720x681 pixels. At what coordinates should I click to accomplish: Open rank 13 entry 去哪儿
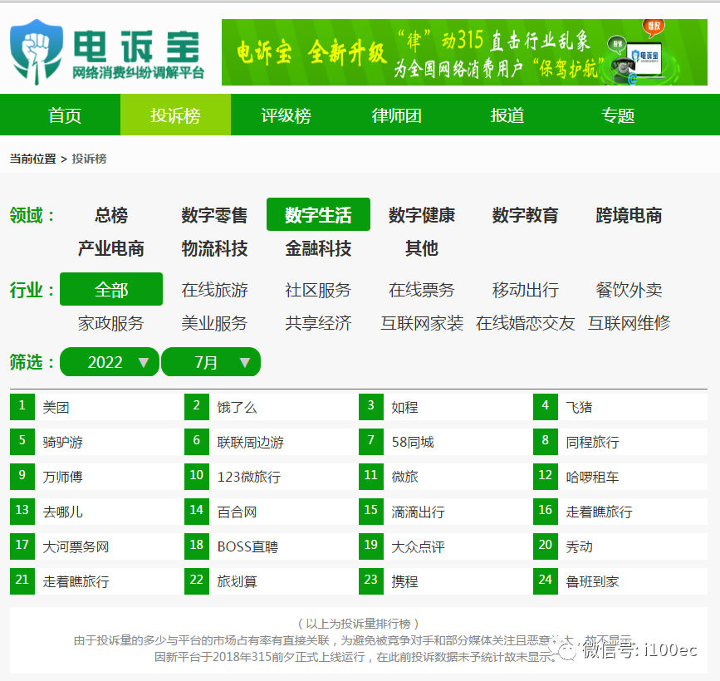click(63, 512)
